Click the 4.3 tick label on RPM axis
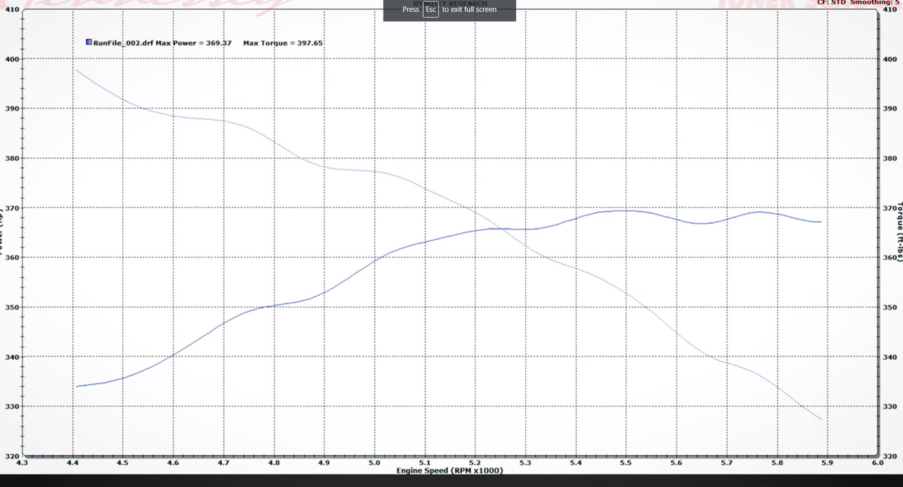 pos(22,463)
